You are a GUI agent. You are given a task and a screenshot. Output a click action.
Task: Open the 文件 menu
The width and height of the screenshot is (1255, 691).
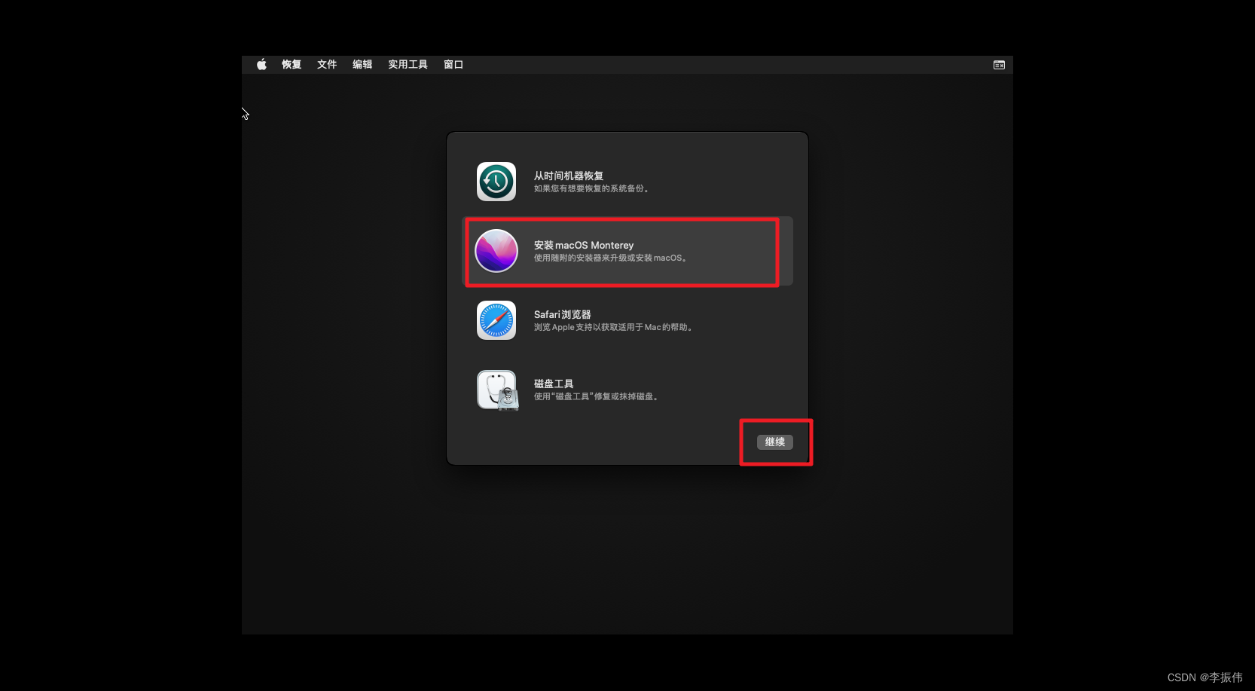click(x=327, y=65)
